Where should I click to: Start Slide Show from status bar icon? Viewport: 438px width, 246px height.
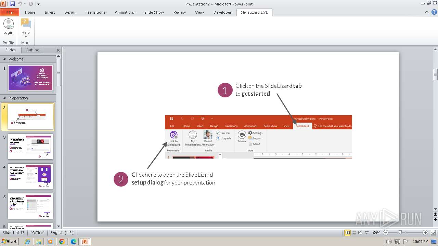366,233
